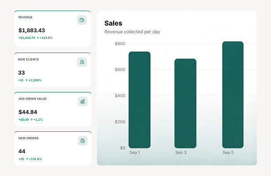
Task: Click the +1.1% order value percentage
Action: coord(38,120)
